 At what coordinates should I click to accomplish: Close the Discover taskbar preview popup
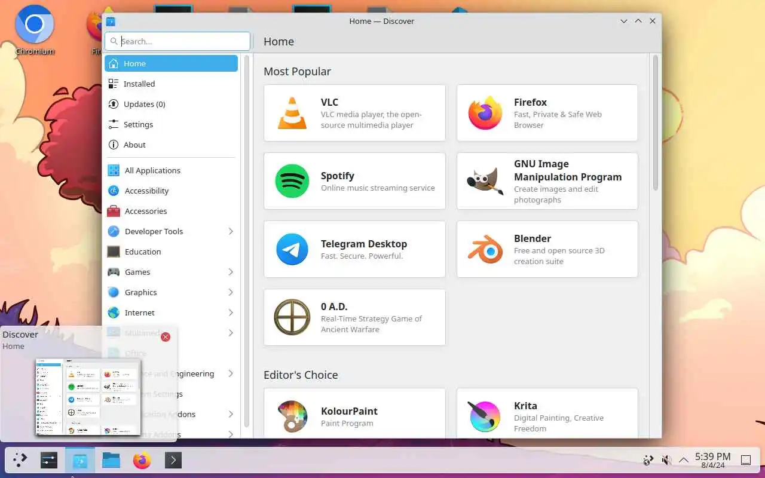pos(166,337)
